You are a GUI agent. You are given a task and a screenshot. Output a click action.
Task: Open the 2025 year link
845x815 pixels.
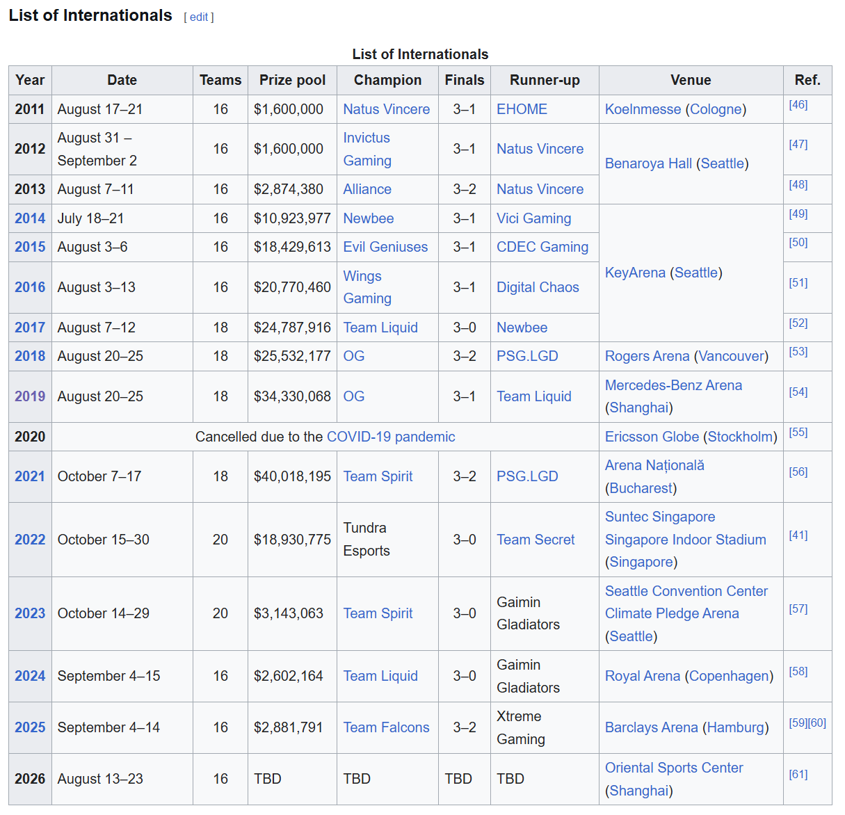pyautogui.click(x=30, y=727)
